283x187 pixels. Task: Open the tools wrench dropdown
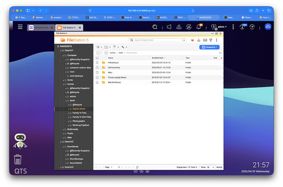click(x=124, y=47)
